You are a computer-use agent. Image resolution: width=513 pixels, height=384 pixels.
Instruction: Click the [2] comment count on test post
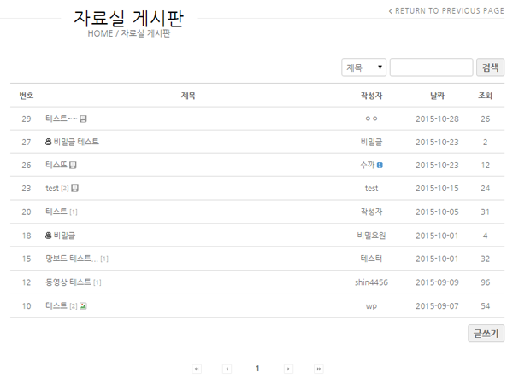[65, 189]
